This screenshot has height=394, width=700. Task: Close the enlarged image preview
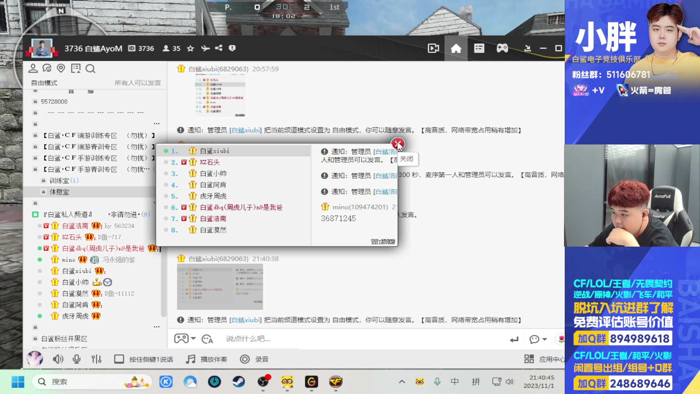[397, 144]
